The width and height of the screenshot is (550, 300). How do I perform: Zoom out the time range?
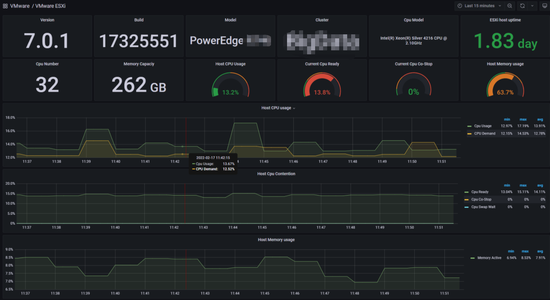(x=510, y=6)
